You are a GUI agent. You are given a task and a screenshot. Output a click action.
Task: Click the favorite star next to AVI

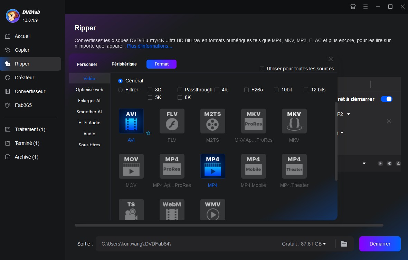148,133
